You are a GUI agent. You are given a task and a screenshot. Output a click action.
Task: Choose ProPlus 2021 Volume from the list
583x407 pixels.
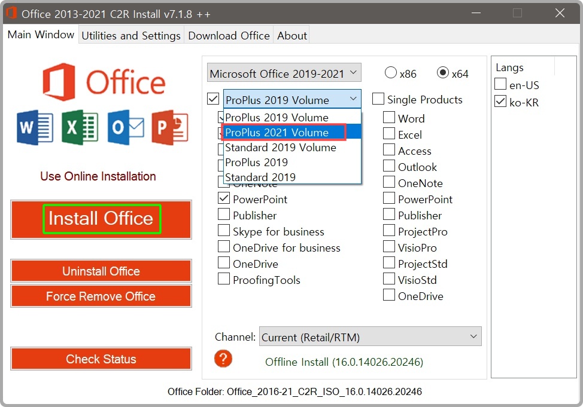[292, 132]
